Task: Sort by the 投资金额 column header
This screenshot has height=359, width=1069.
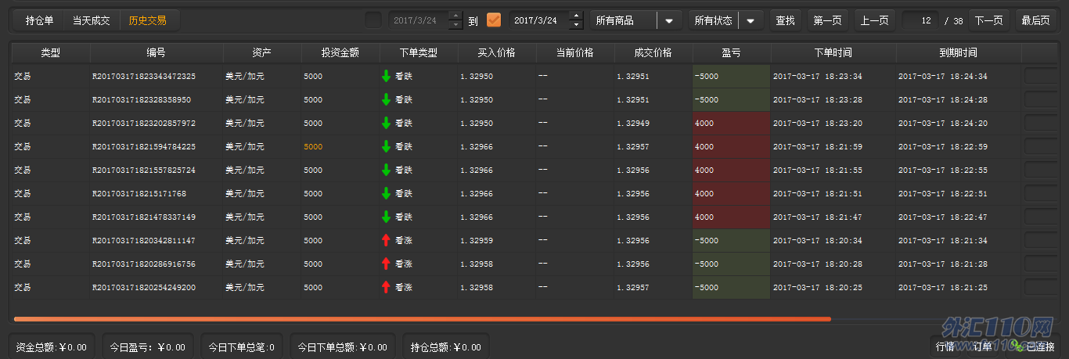Action: (x=340, y=53)
